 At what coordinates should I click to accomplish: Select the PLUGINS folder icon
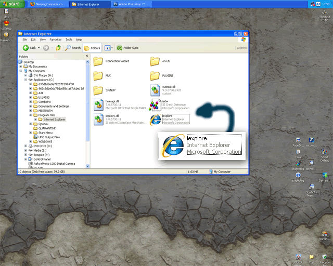point(155,76)
